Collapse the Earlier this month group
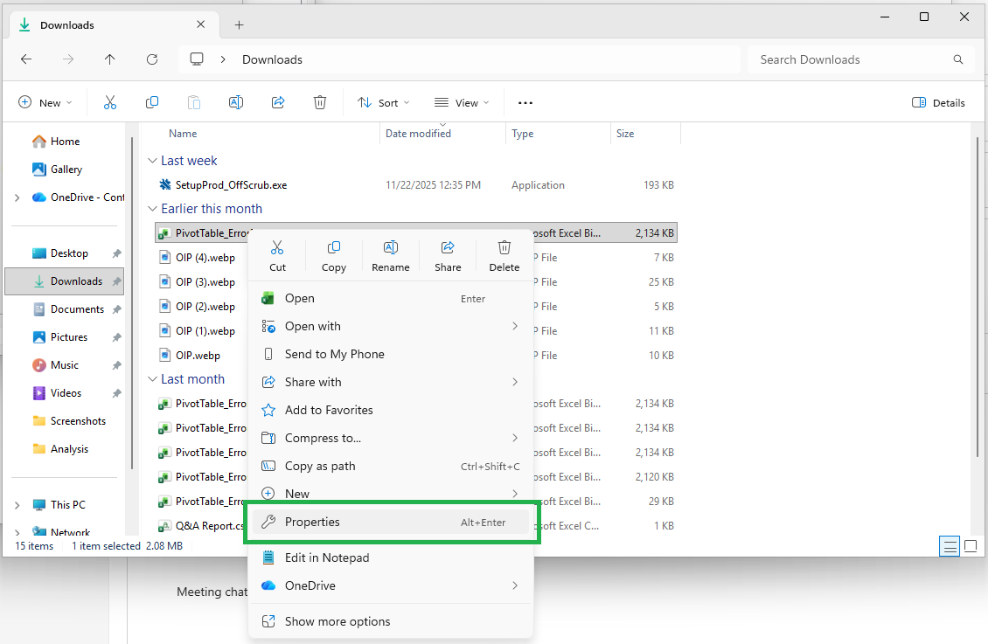This screenshot has height=644, width=988. tap(152, 208)
